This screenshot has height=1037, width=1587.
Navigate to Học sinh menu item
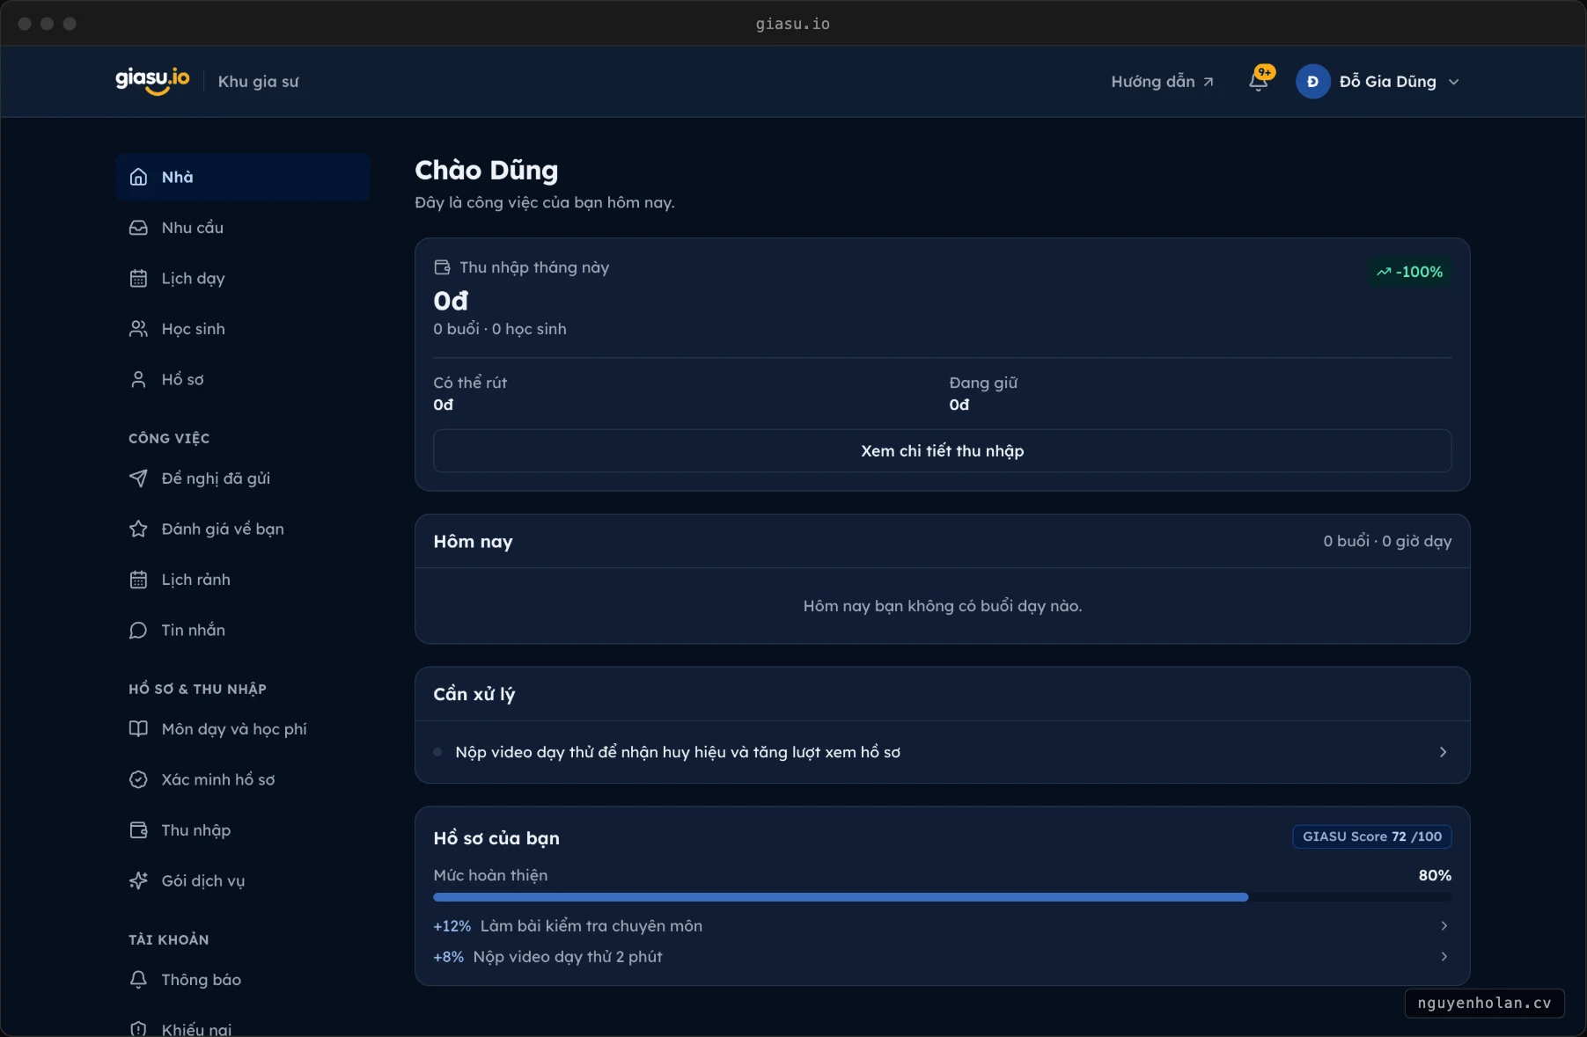[x=243, y=329]
